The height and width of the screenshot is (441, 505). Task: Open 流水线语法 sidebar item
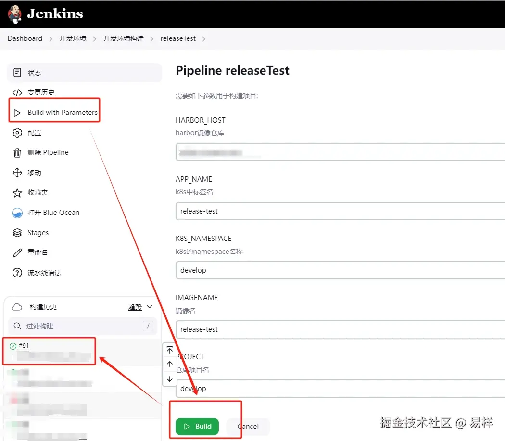44,273
